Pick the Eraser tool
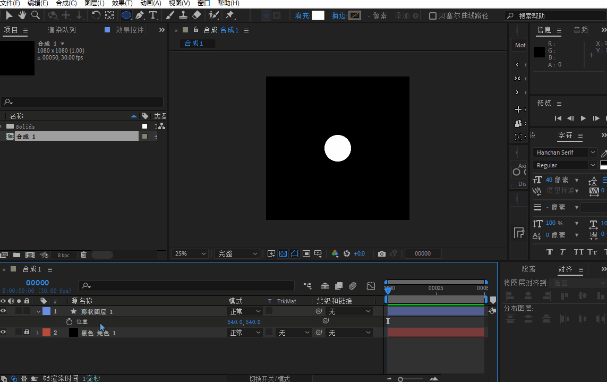The width and height of the screenshot is (607, 382). (x=196, y=15)
